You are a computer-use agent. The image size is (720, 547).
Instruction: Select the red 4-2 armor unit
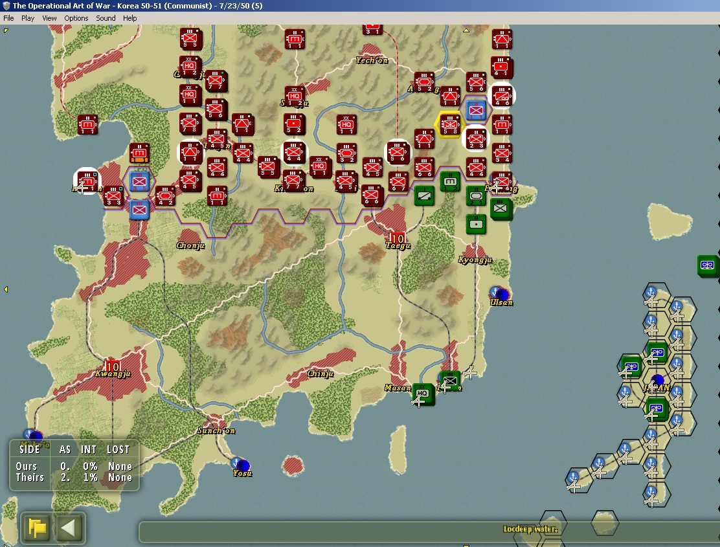click(165, 196)
